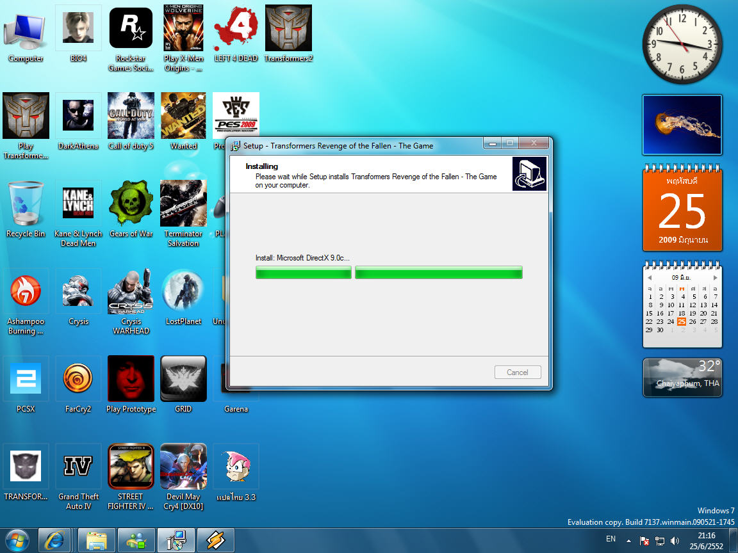738x553 pixels.
Task: Select day 26 in calendar gadget
Action: (693, 322)
